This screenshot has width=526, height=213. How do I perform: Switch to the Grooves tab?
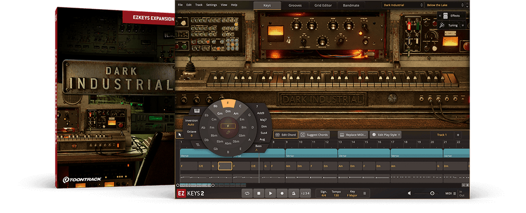[295, 5]
